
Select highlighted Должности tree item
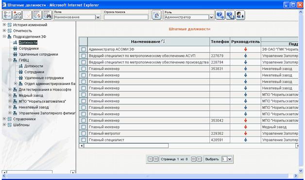[x=28, y=42]
